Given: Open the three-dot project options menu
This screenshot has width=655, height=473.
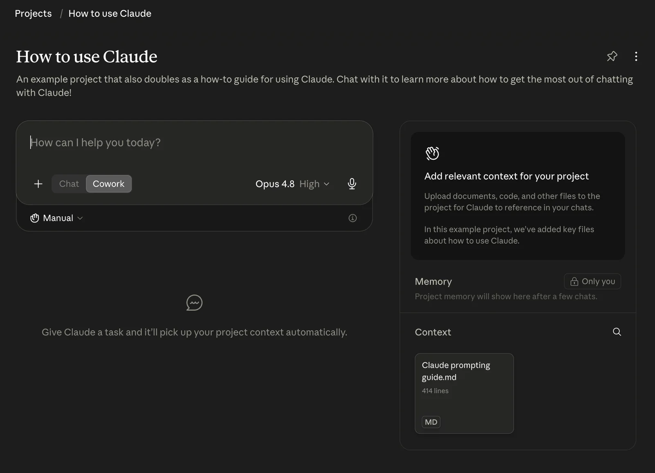Looking at the screenshot, I should 636,56.
